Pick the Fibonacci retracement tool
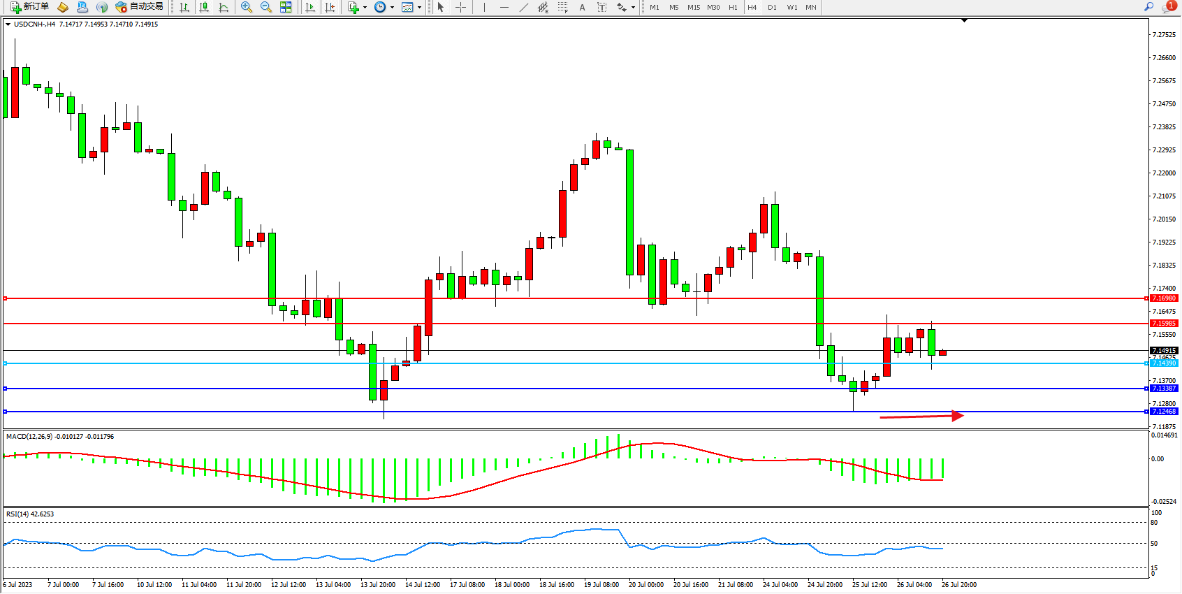1182x594 pixels. click(562, 7)
